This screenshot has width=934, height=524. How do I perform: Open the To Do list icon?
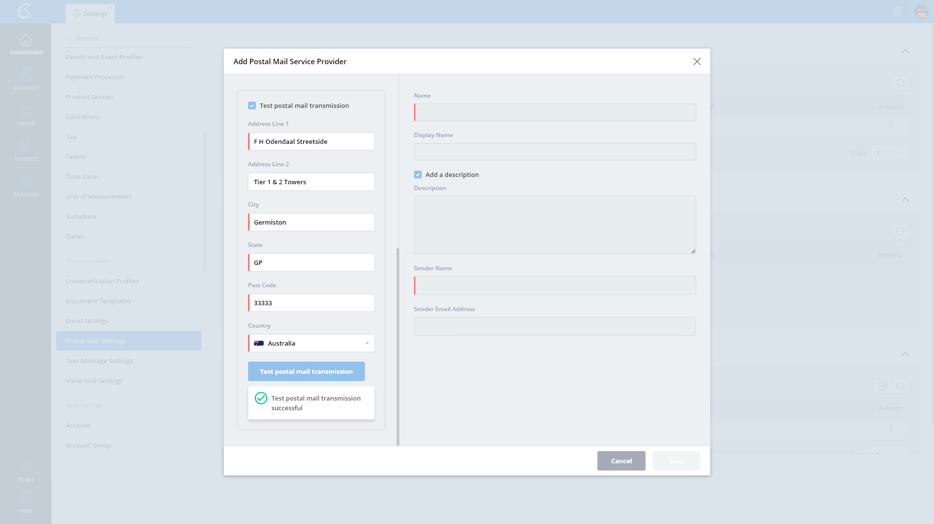tap(26, 467)
